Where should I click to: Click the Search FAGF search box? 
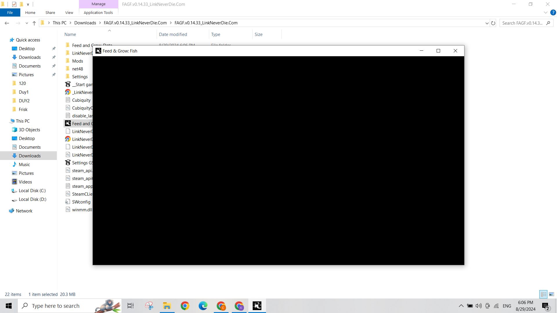pyautogui.click(x=522, y=23)
